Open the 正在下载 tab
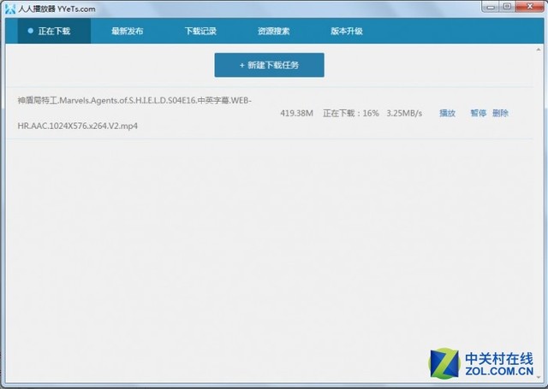This screenshot has width=548, height=389. tap(54, 31)
